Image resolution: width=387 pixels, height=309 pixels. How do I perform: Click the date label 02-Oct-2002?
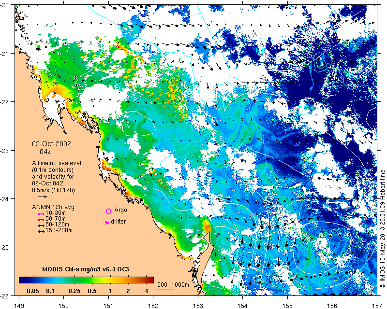click(x=51, y=144)
